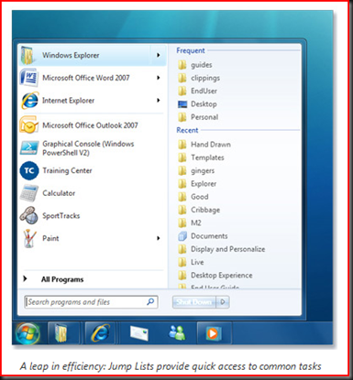Click the Internet Explorer icon in Start menu

pyautogui.click(x=29, y=101)
